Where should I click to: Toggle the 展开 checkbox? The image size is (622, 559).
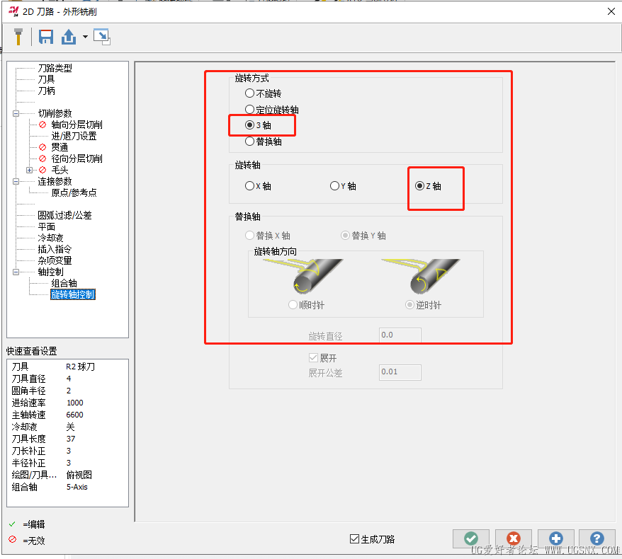click(x=322, y=358)
